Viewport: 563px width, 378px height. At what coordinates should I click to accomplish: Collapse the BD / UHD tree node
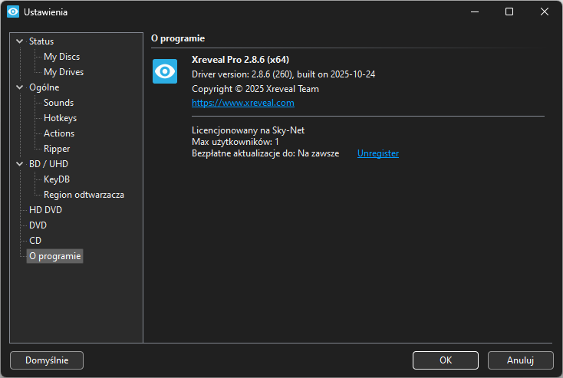coord(20,164)
